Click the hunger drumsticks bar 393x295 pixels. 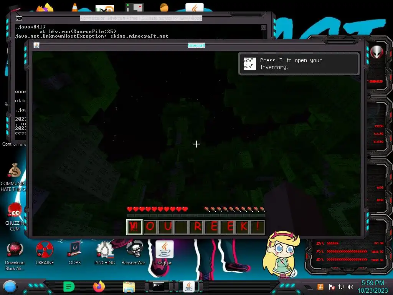pyautogui.click(x=234, y=209)
